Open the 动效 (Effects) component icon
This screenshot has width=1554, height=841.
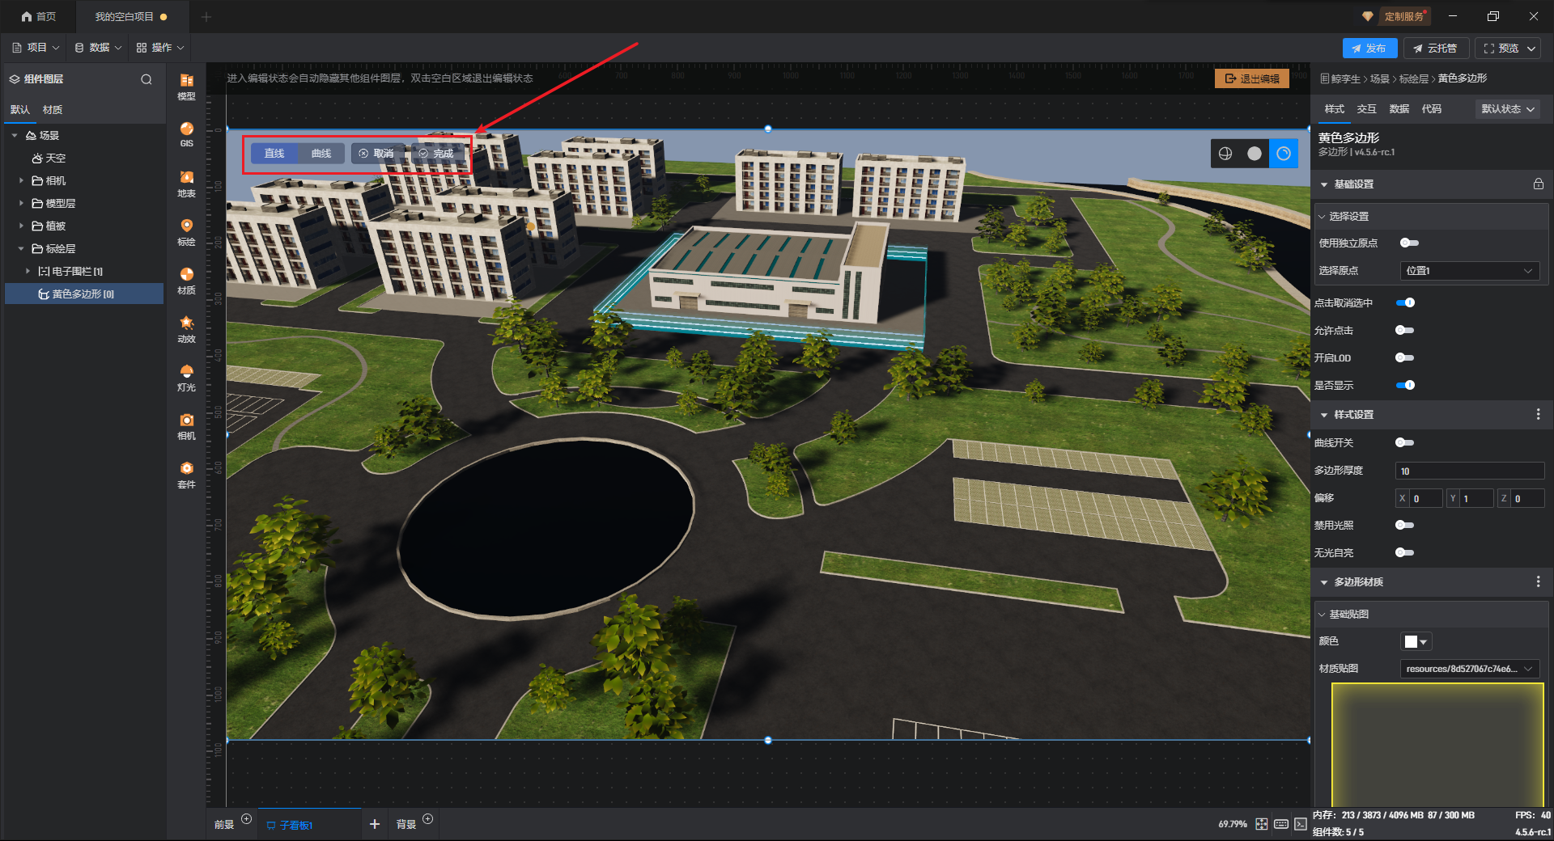click(x=186, y=328)
